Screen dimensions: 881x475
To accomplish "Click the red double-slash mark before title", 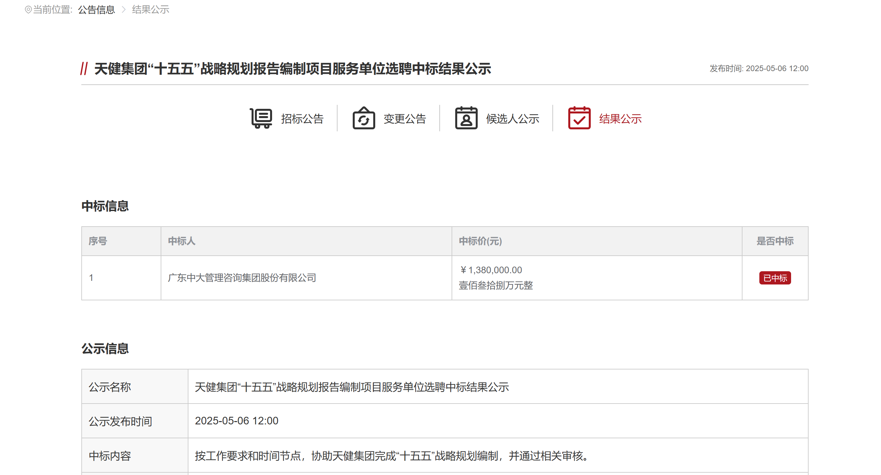I will point(84,68).
